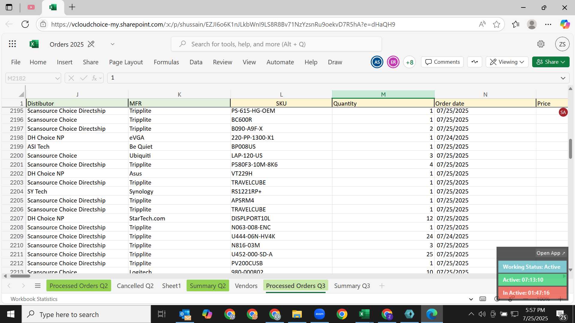Viewport: 575px width, 323px height.
Task: Switch to Processed Orders Q2 sheet
Action: (x=78, y=286)
